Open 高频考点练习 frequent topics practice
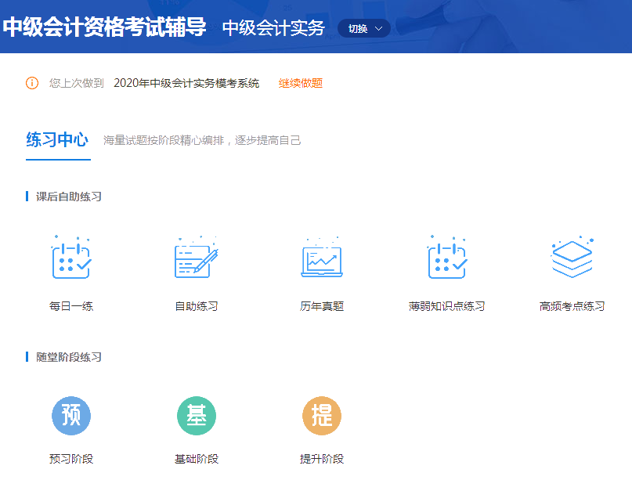The width and height of the screenshot is (632, 480). pos(572,259)
